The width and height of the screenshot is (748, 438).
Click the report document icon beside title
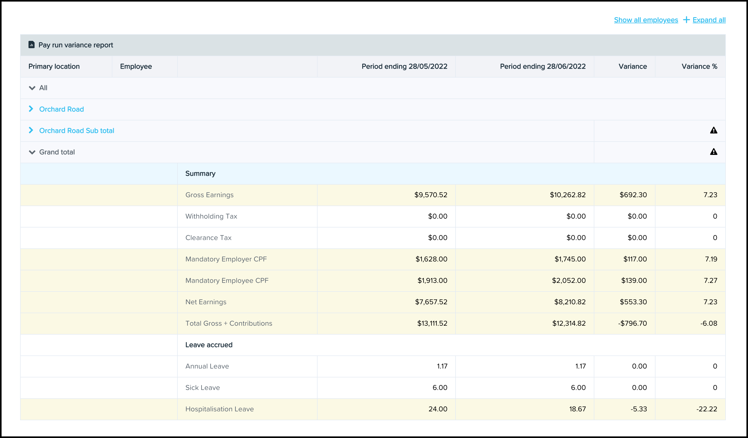[x=31, y=45]
